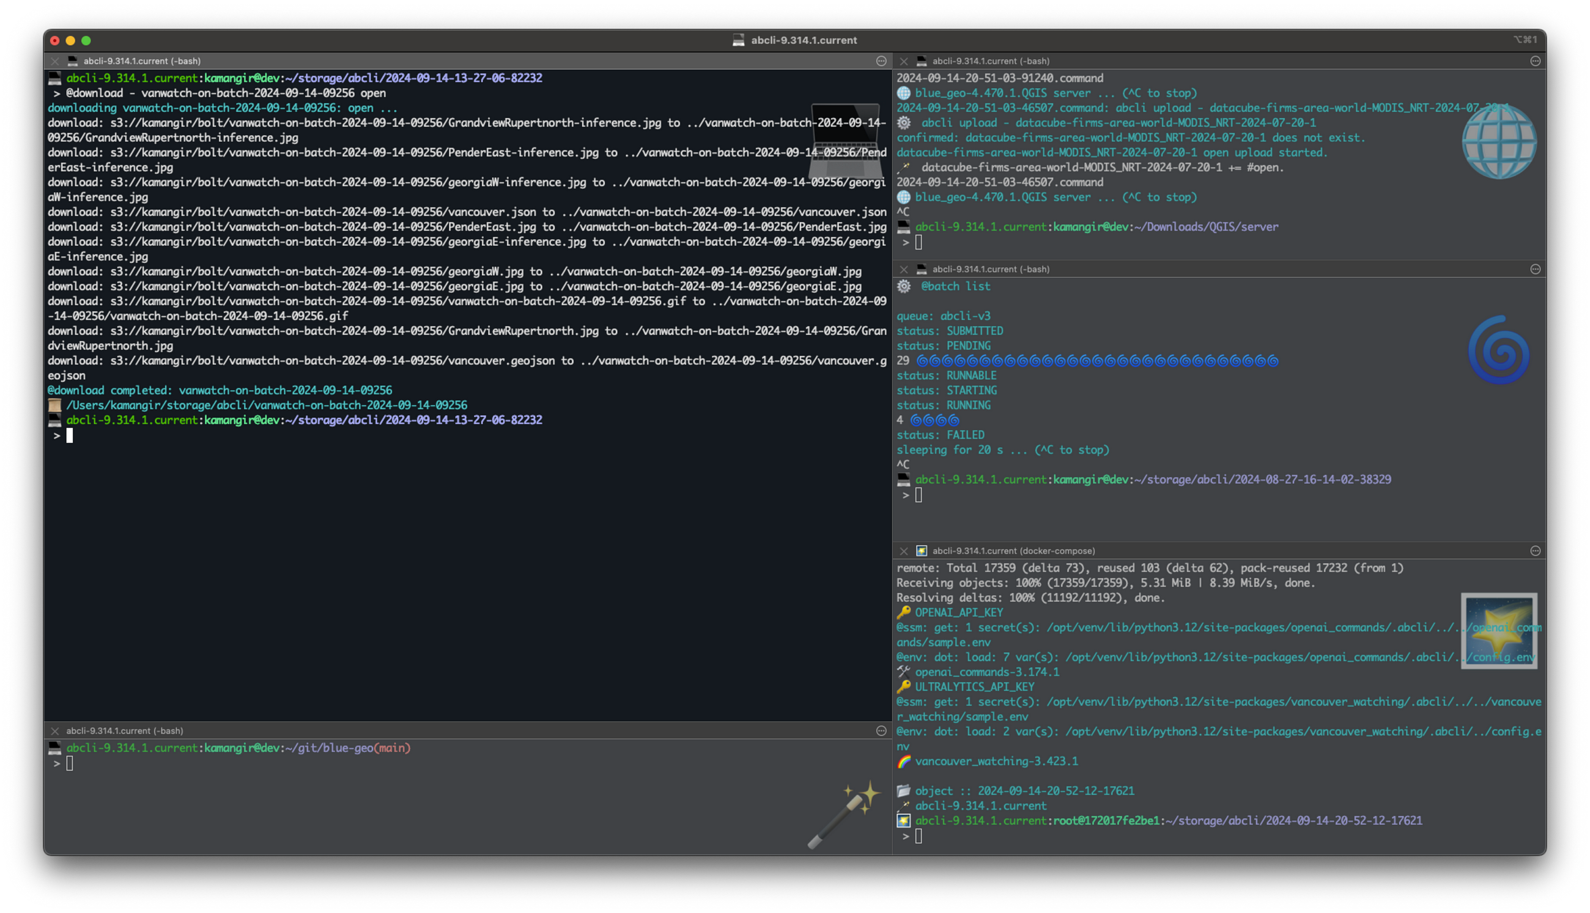Select the QGIS server pane's title text

[991, 61]
